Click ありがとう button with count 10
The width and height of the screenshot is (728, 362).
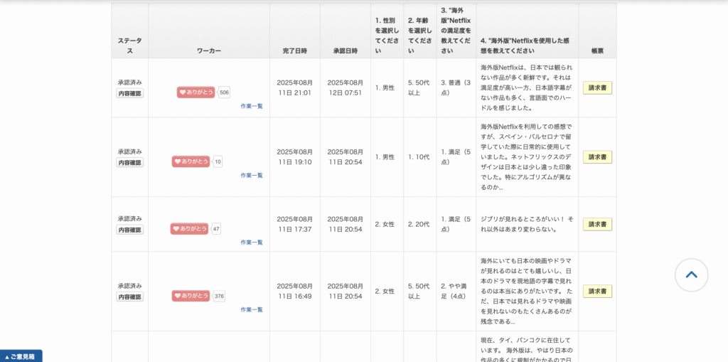(x=191, y=161)
